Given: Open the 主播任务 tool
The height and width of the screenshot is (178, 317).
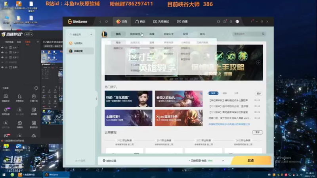Looking at the screenshot, I should coord(34,98).
